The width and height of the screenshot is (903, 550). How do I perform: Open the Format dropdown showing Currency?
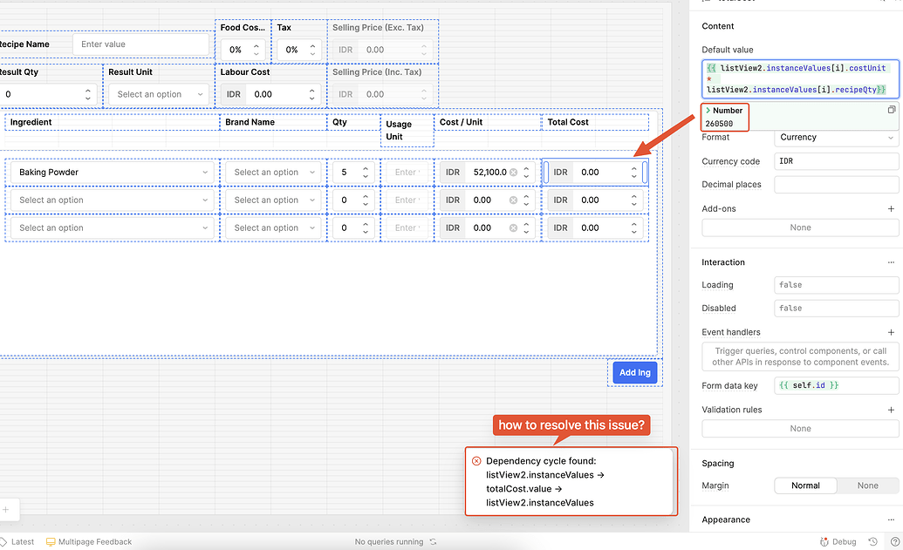(836, 138)
